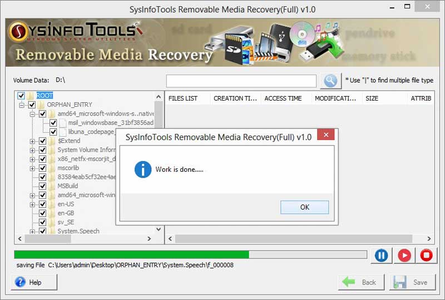This screenshot has width=445, height=300.
Task: Sort by SIZE column header
Action: point(385,98)
